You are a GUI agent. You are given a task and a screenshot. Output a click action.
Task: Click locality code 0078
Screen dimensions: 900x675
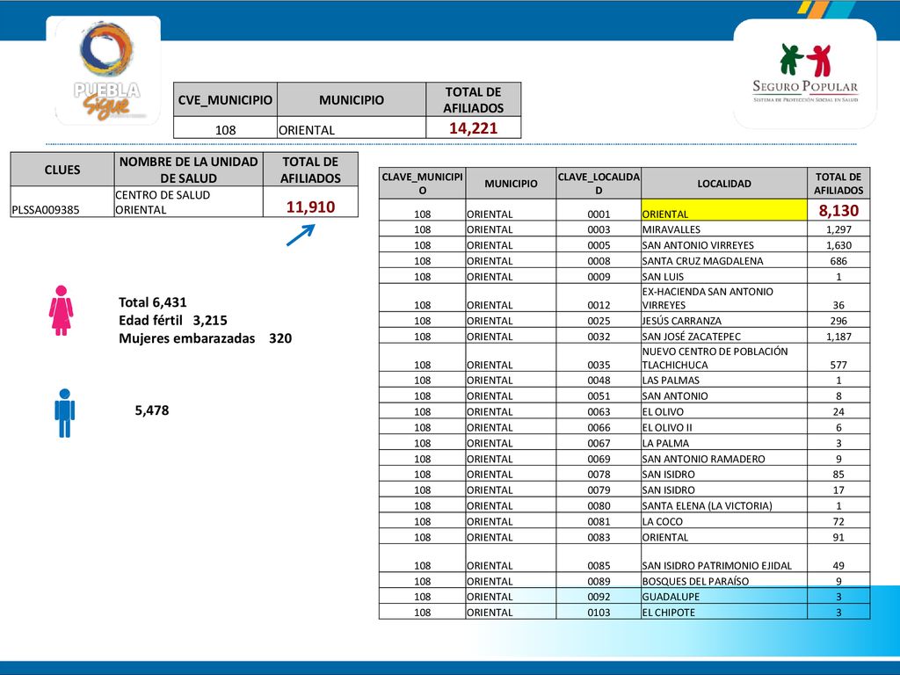click(599, 475)
